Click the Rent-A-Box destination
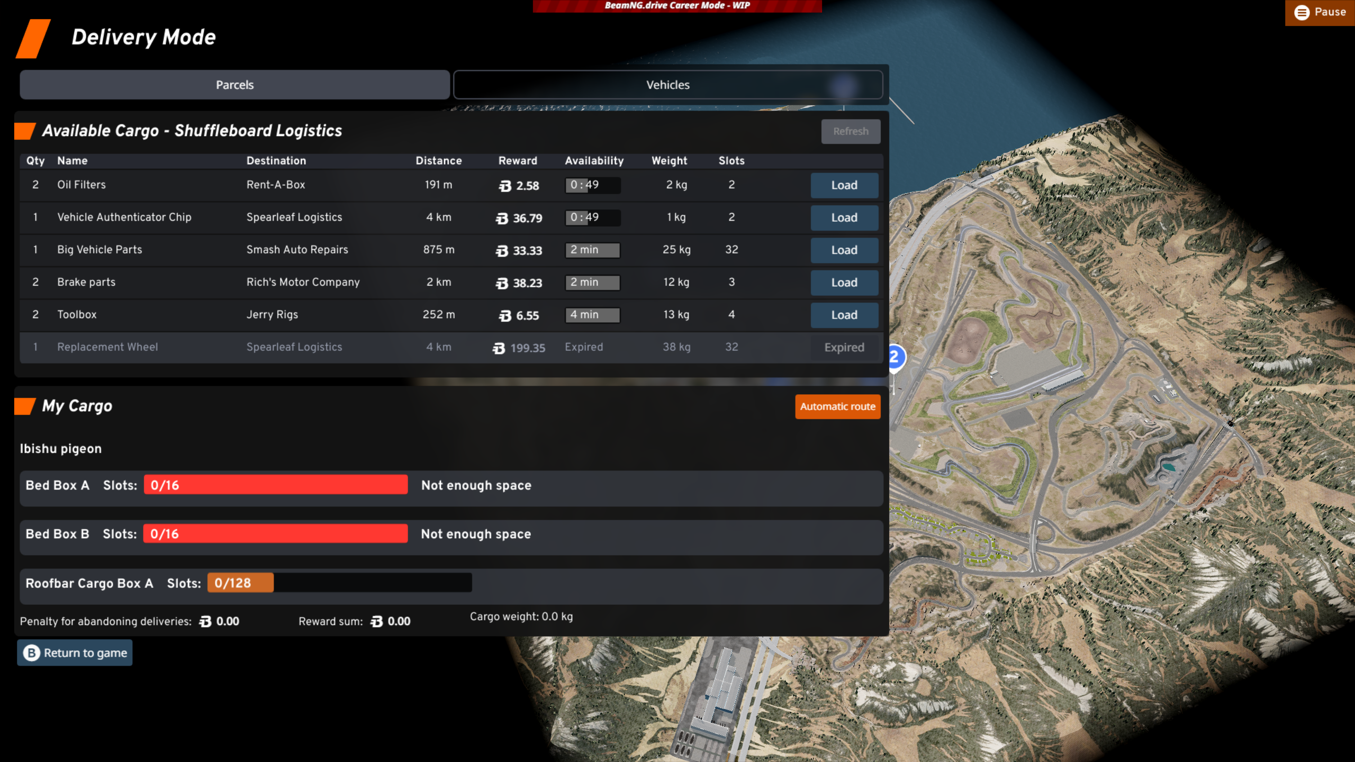Viewport: 1355px width, 762px height. coord(276,185)
